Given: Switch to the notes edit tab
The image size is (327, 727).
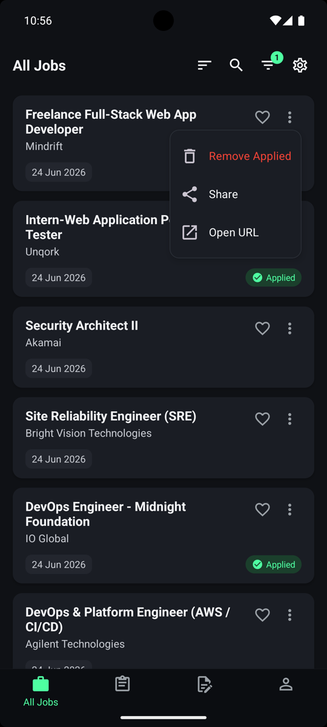Looking at the screenshot, I should coord(205,684).
